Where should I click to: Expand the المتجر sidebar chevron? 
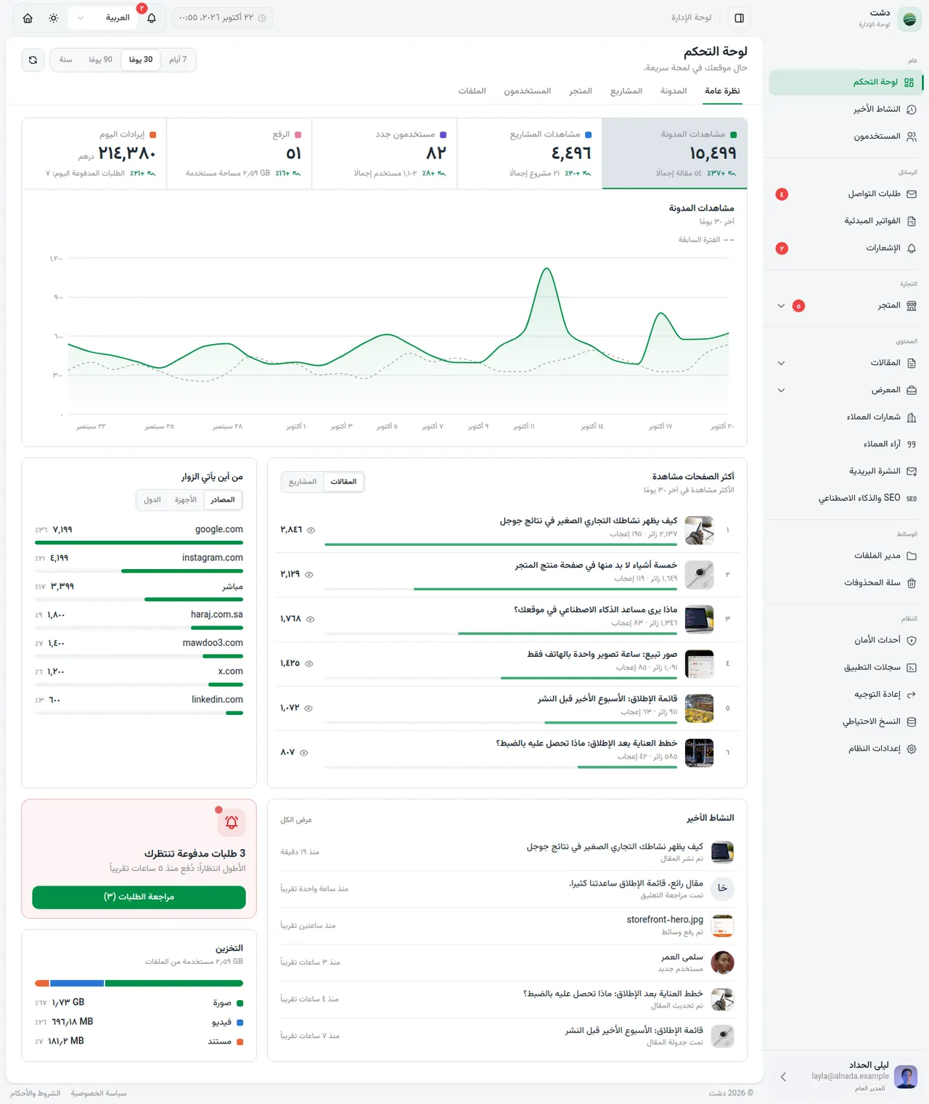tap(781, 306)
